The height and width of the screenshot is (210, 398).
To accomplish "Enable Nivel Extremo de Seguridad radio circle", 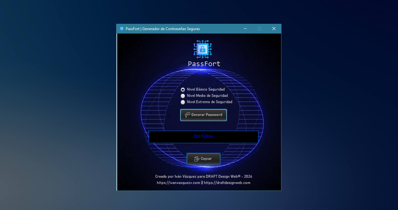I will [x=183, y=102].
